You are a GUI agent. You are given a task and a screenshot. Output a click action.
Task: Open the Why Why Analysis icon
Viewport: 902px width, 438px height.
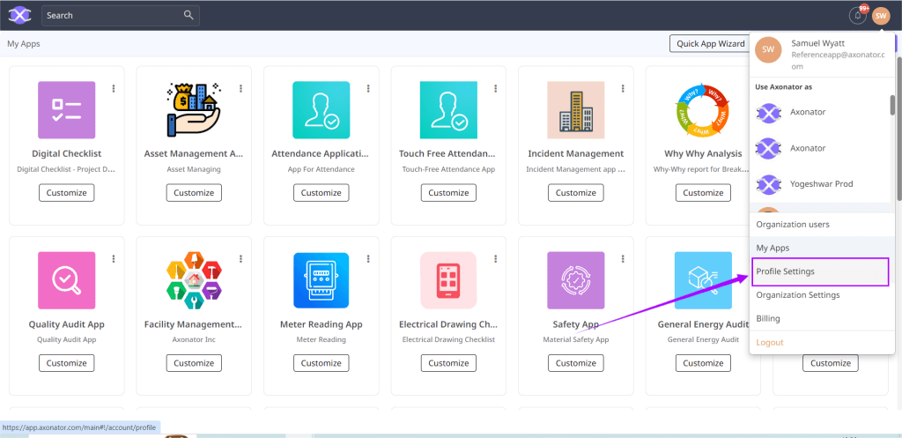point(703,110)
